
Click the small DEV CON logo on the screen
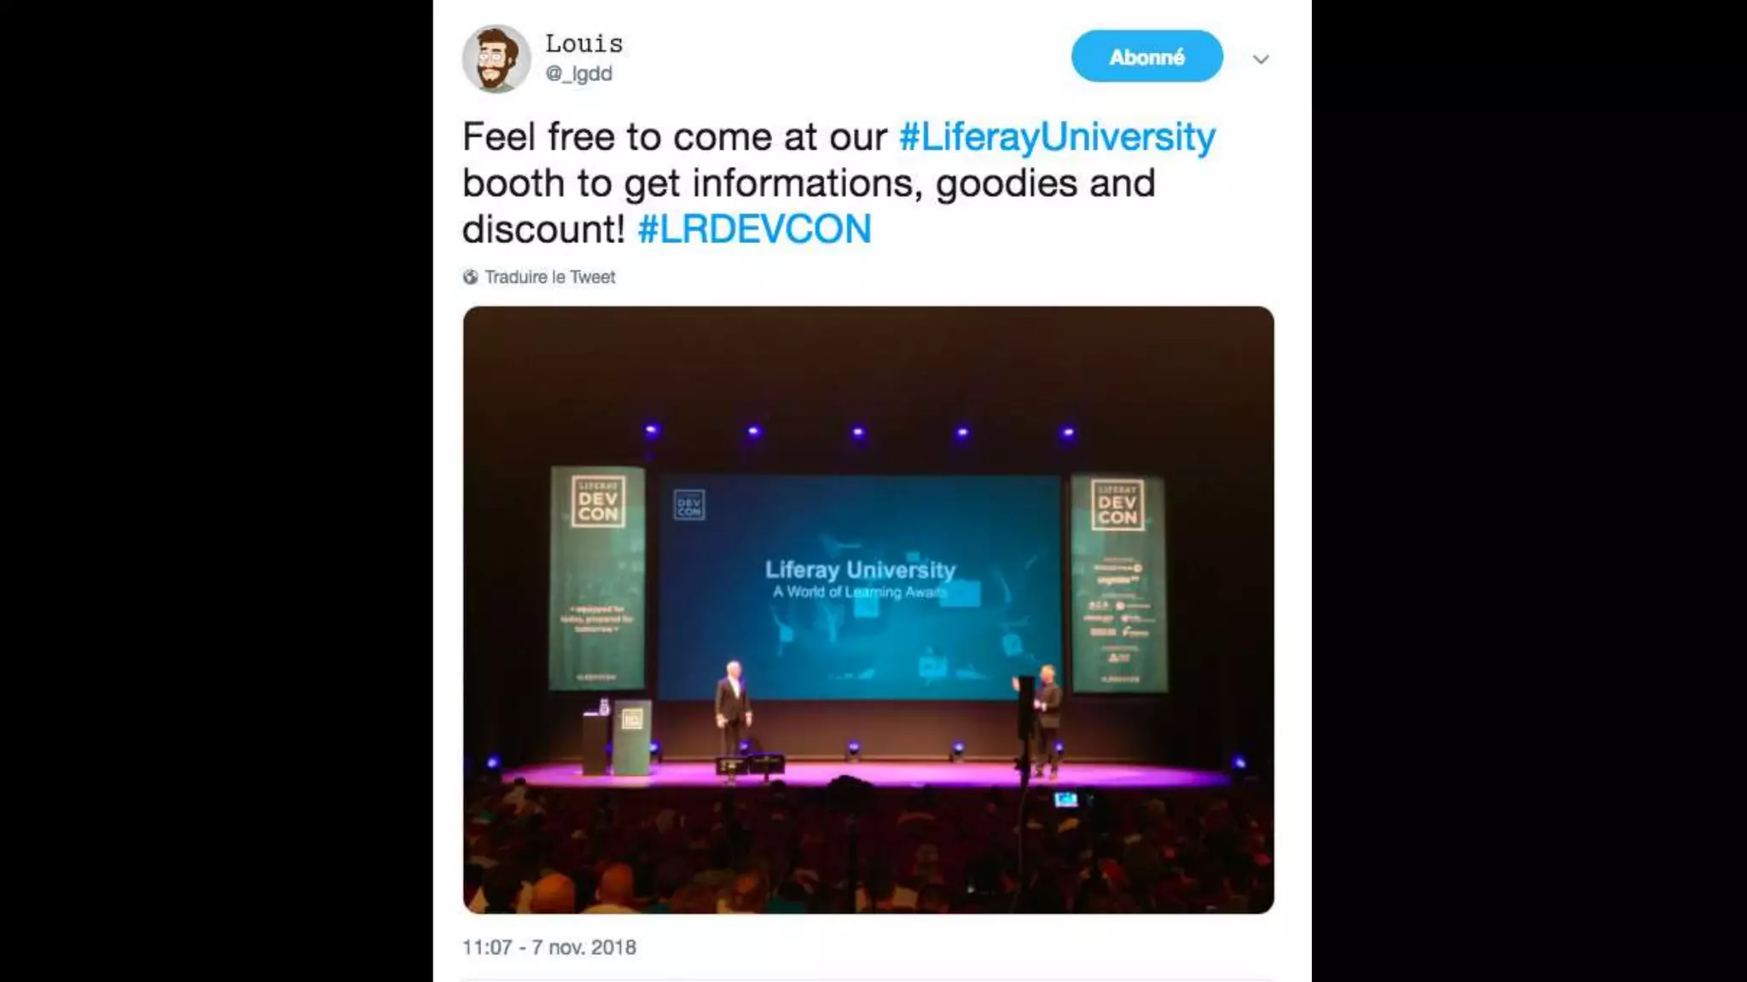point(688,505)
